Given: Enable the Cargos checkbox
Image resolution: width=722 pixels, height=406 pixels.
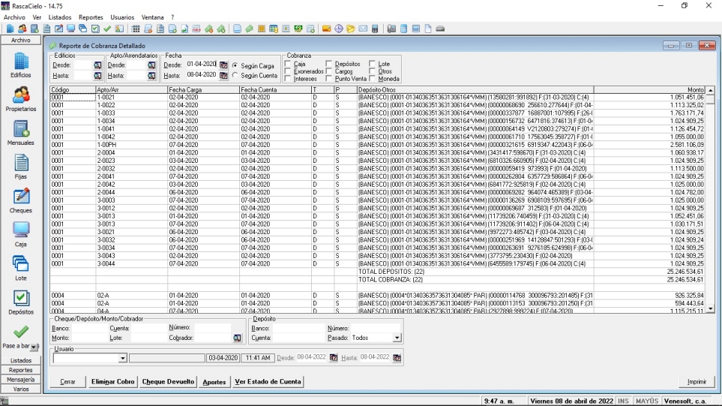Looking at the screenshot, I should 329,71.
